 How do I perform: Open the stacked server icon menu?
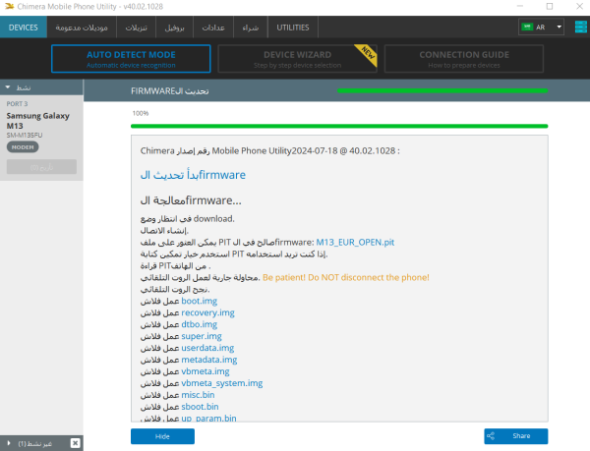(x=580, y=28)
